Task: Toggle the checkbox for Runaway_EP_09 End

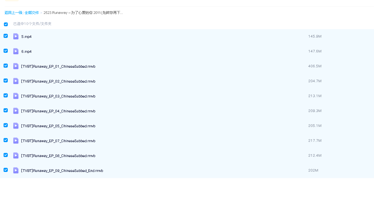Action: pyautogui.click(x=6, y=170)
